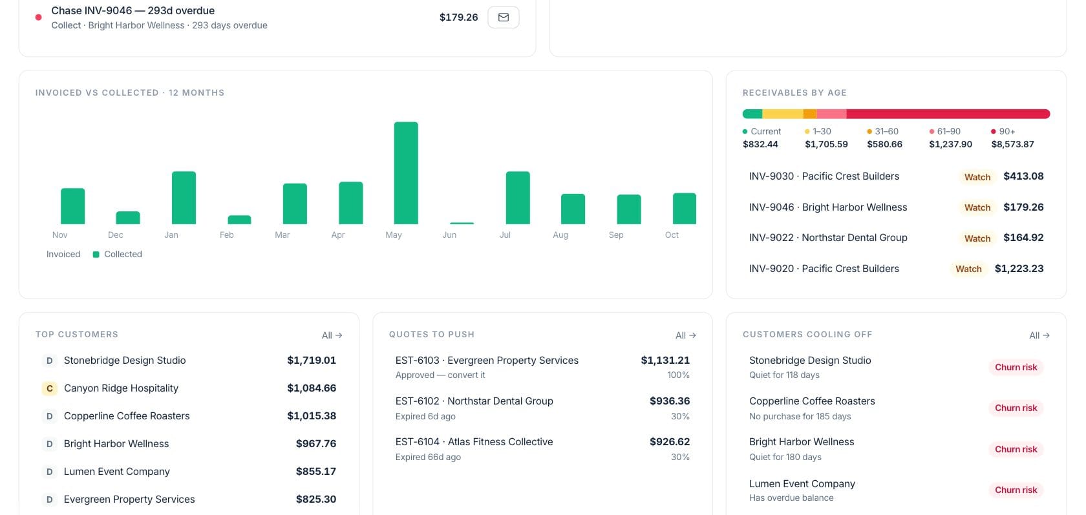
Task: Select Copperline Coffee Roasters in Customers Cooling Off
Action: (896, 408)
